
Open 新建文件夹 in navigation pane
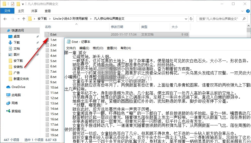click(21, 79)
